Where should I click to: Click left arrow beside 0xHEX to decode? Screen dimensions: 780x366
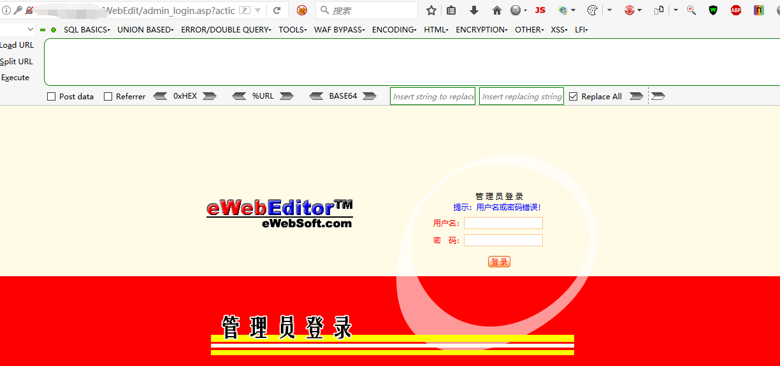click(161, 96)
